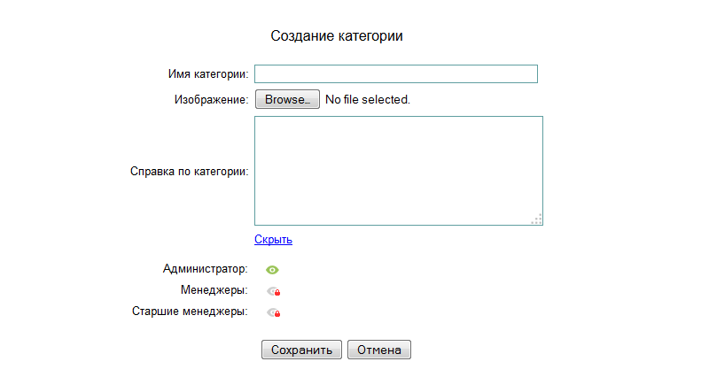Click the textarea resize grip corner
The height and width of the screenshot is (377, 709).
tap(537, 220)
